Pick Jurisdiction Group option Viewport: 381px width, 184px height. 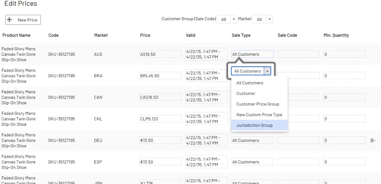point(259,125)
